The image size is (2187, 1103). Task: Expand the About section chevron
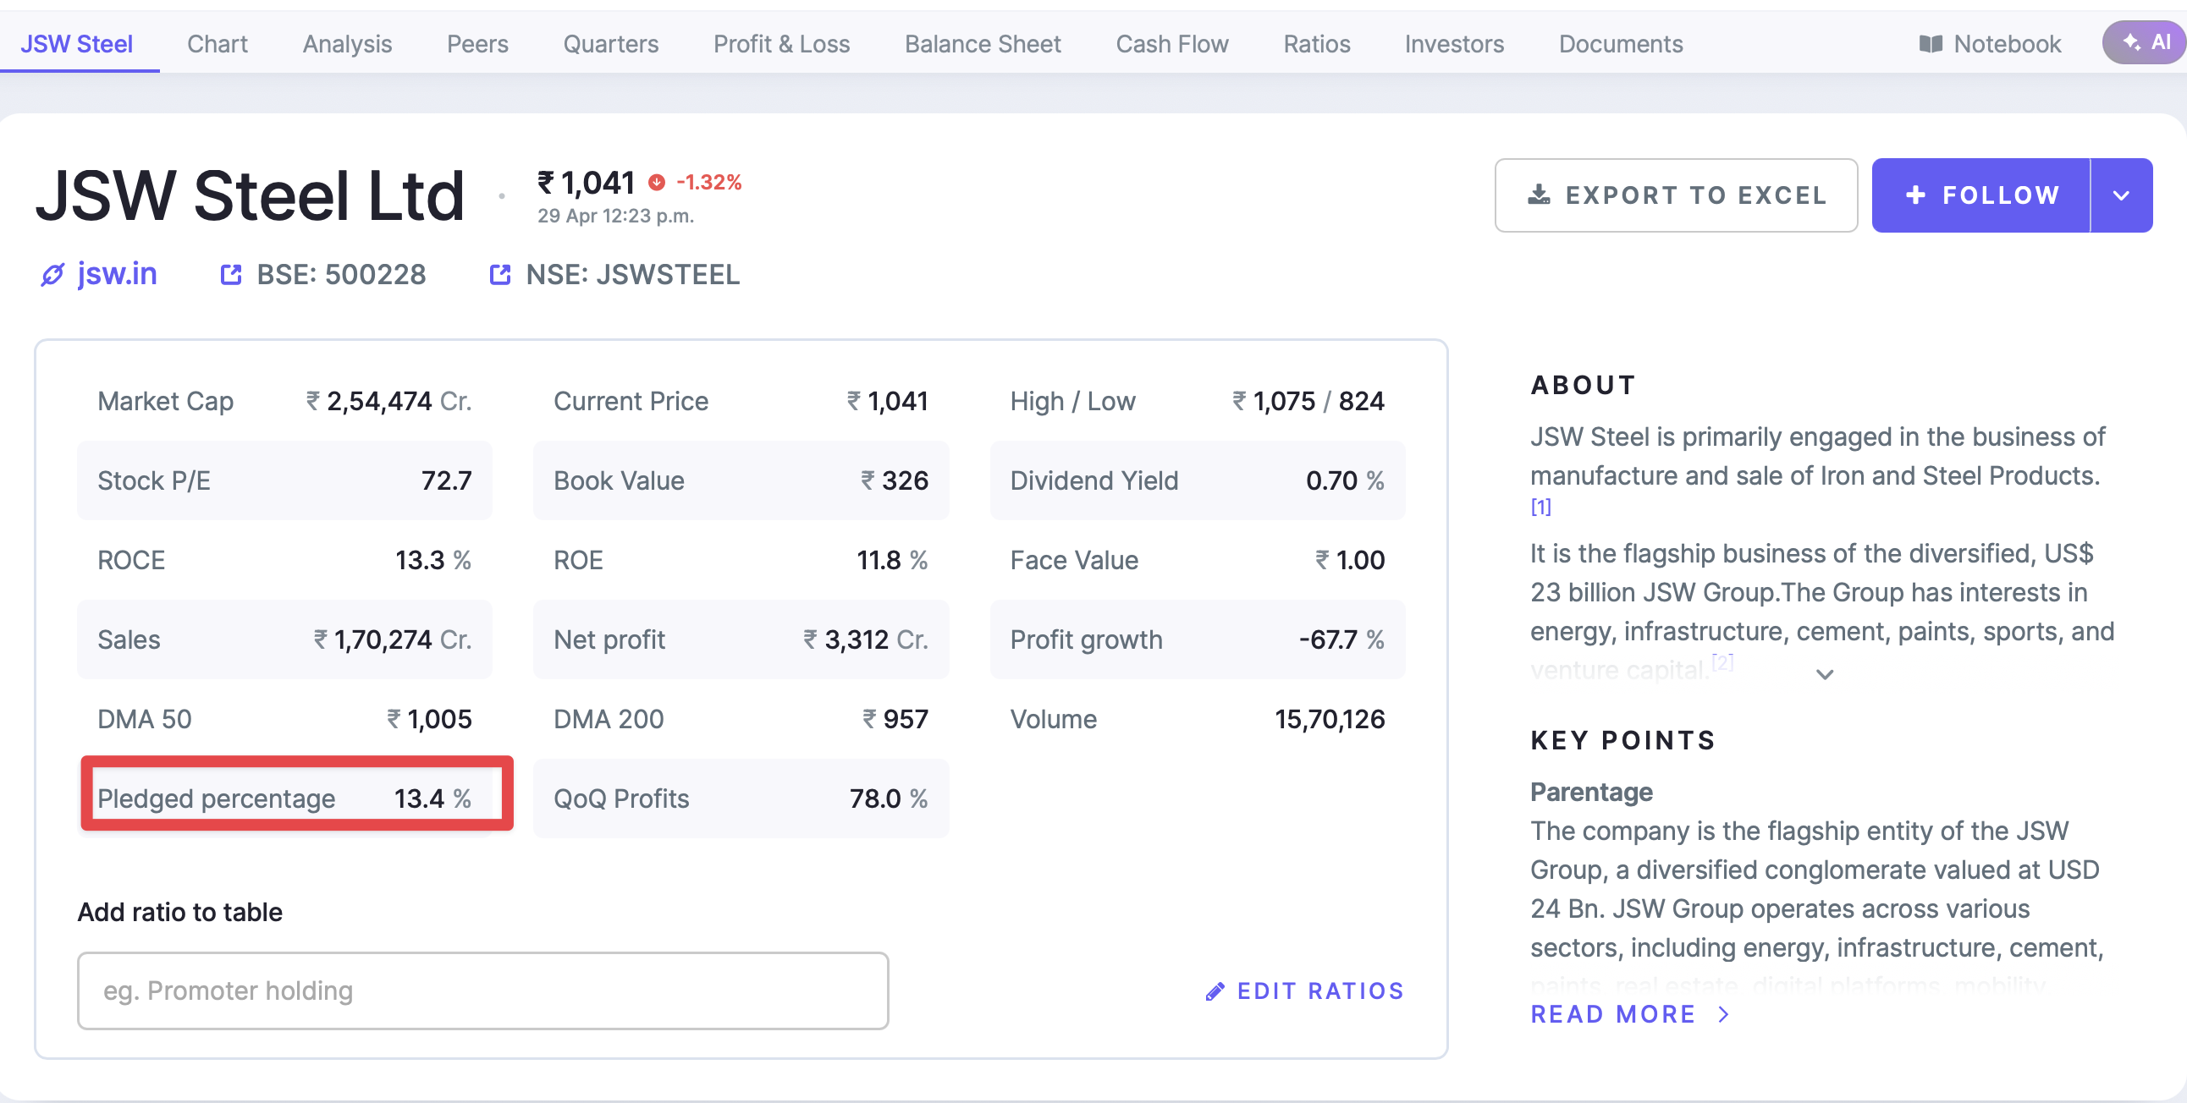(x=1825, y=674)
